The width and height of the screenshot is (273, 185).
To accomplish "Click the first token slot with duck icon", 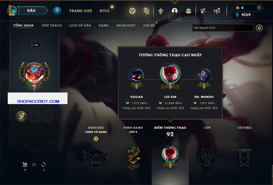I will click(x=21, y=116).
